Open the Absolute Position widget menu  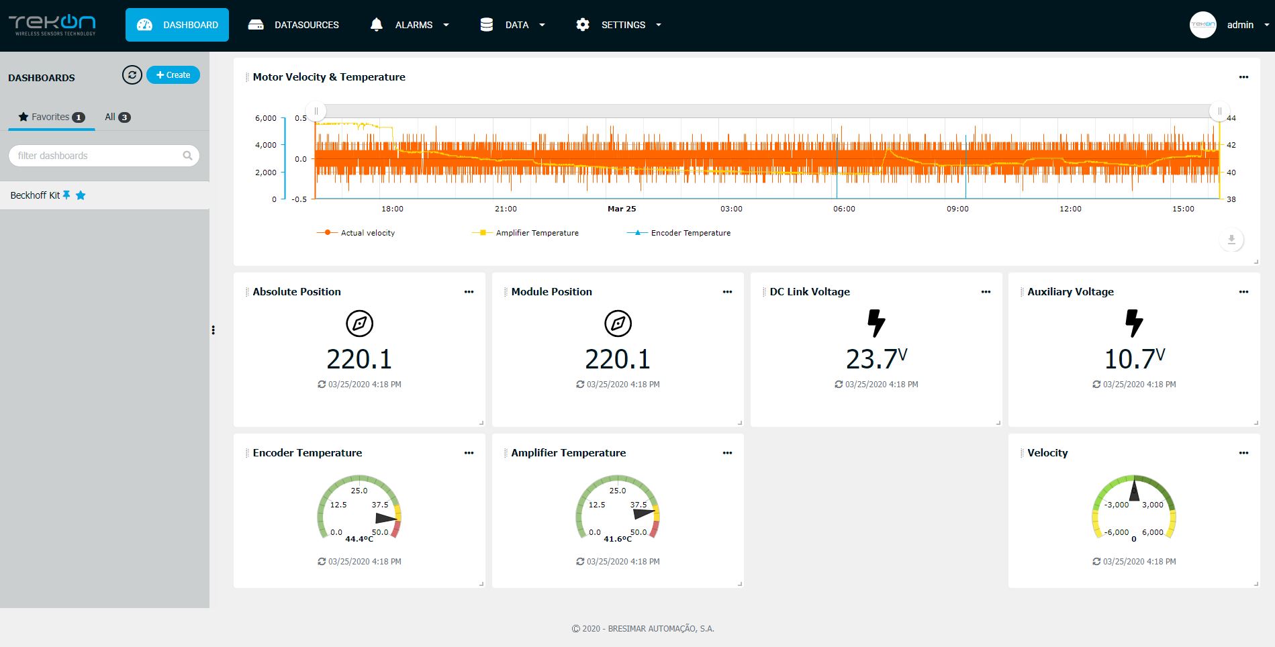(x=469, y=292)
